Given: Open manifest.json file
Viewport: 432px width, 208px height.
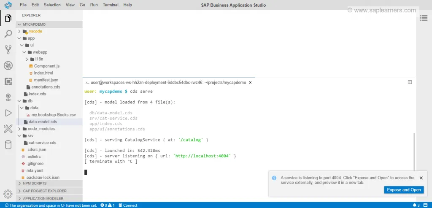Looking at the screenshot, I should tap(49, 80).
